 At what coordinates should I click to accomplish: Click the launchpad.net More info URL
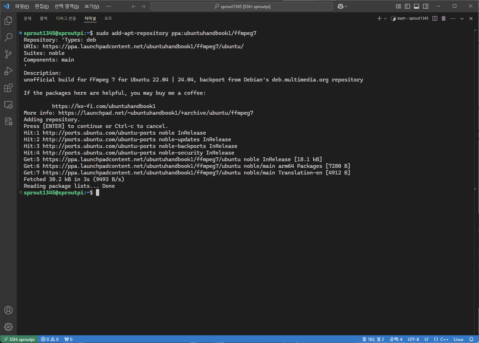tap(156, 113)
